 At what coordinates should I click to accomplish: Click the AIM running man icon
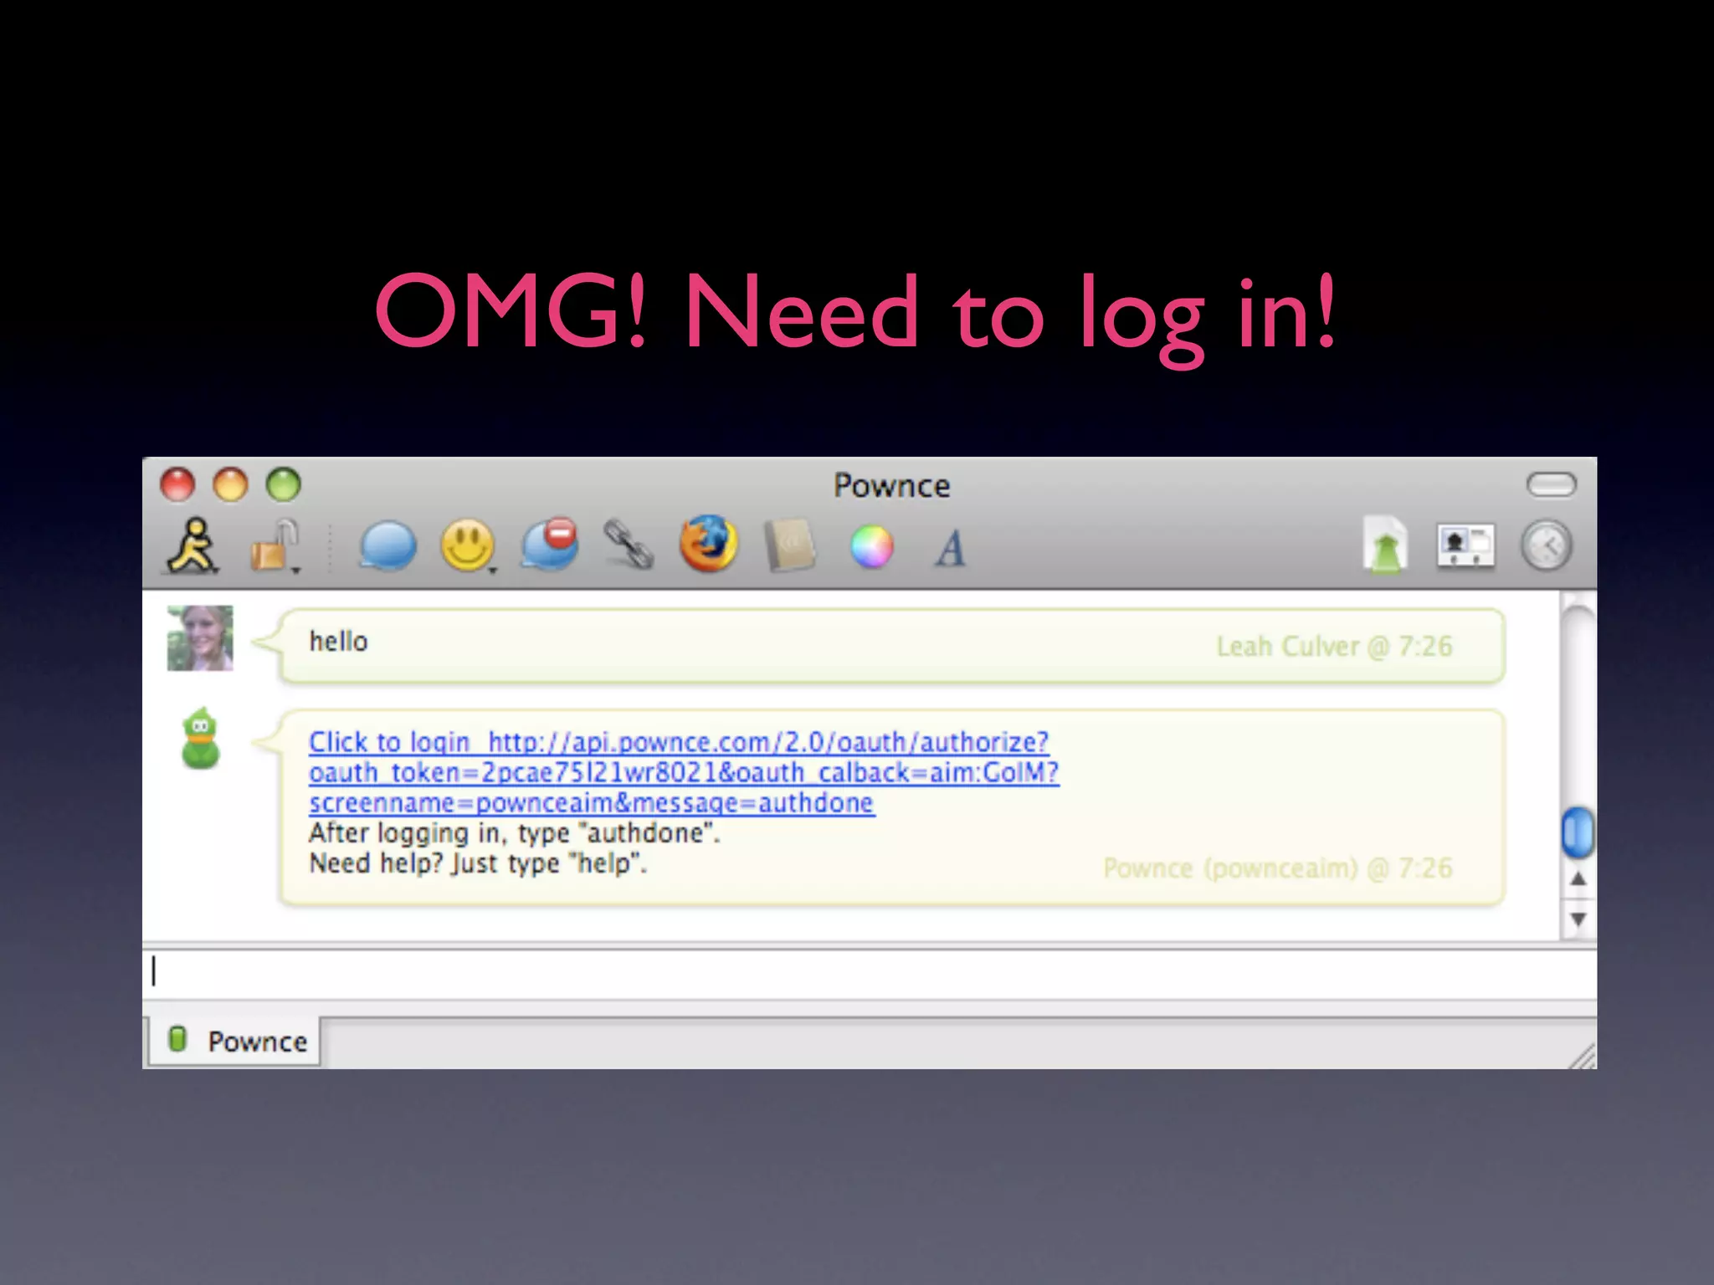pyautogui.click(x=193, y=545)
